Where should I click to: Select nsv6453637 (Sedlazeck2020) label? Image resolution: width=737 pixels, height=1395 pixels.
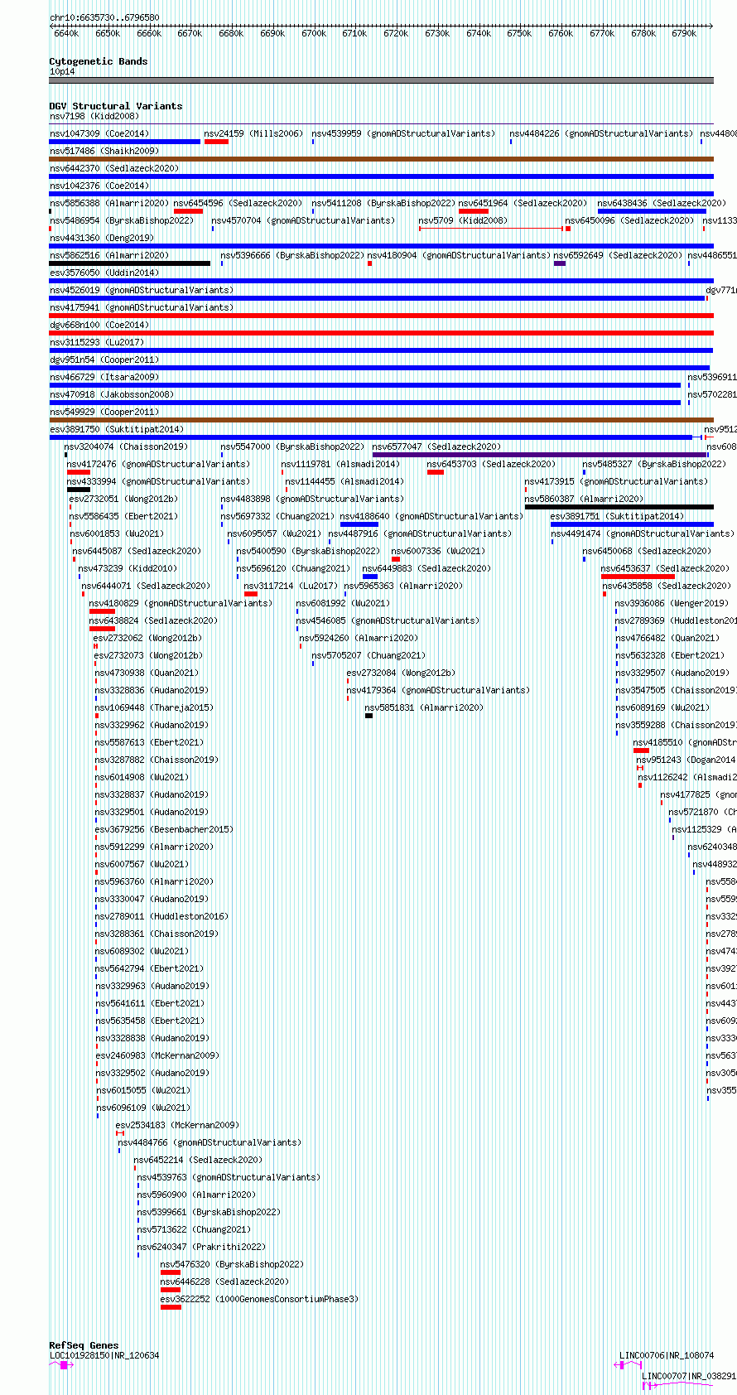coord(666,568)
